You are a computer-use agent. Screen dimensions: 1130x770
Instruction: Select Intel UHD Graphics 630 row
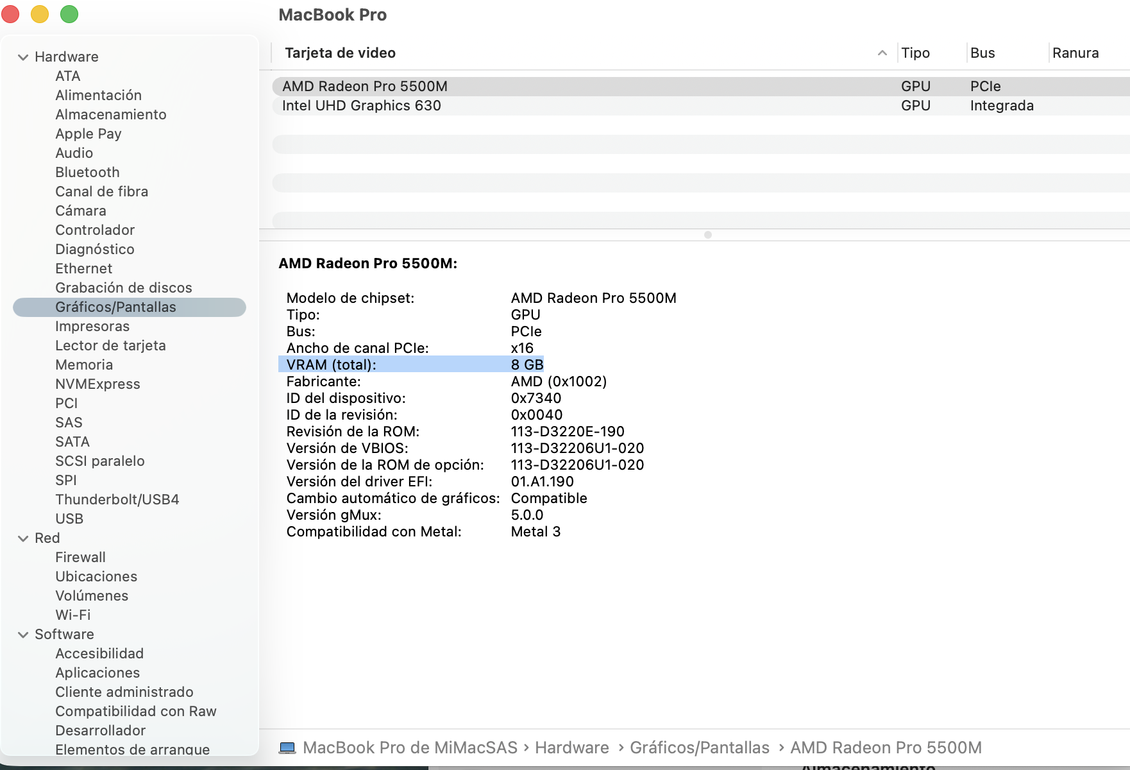coord(701,106)
